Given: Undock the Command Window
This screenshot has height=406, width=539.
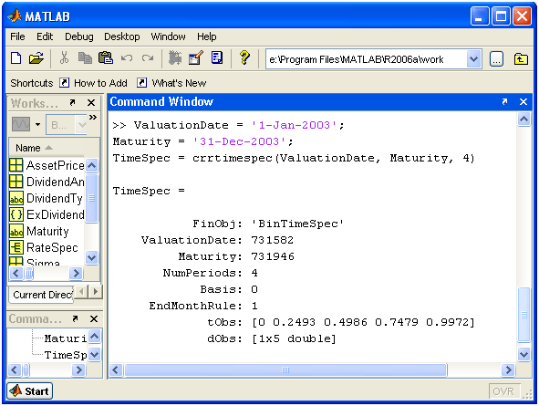Looking at the screenshot, I should click(x=504, y=101).
